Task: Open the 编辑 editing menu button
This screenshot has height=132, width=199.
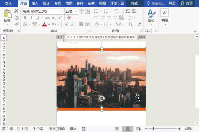Action: click(x=165, y=17)
